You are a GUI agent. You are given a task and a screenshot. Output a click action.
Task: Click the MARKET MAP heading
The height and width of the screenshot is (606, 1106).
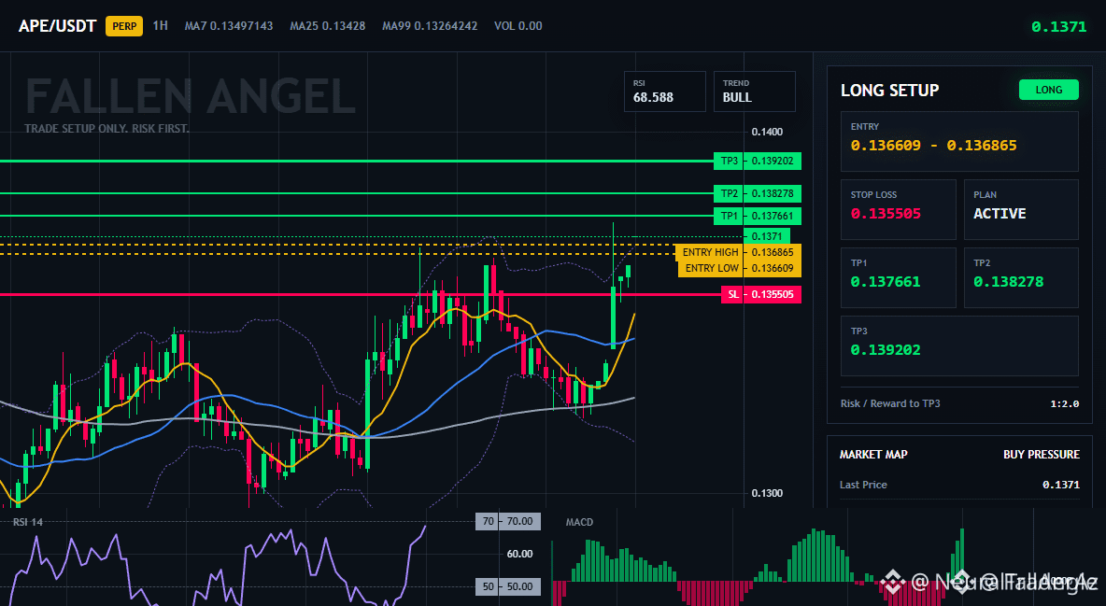pyautogui.click(x=873, y=455)
